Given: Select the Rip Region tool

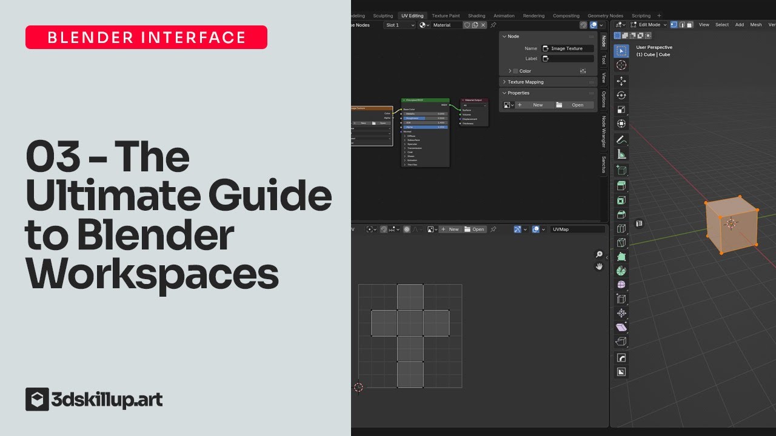Looking at the screenshot, I should coord(621,342).
